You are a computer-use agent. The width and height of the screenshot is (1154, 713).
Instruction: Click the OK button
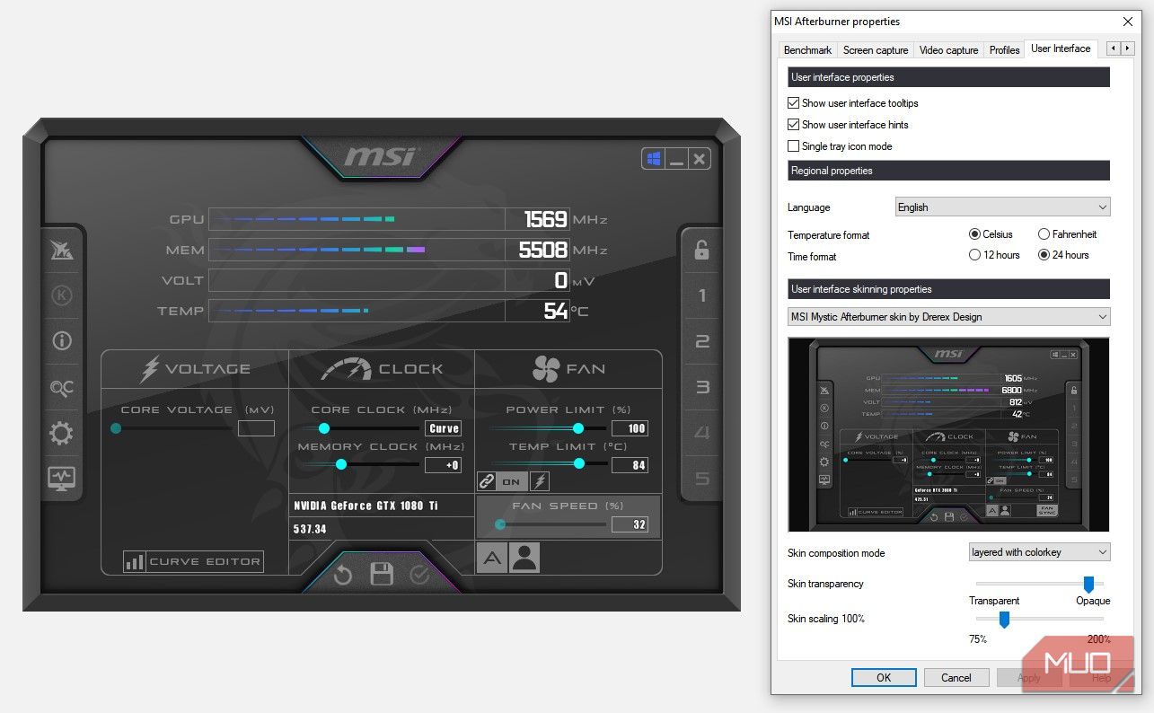click(883, 677)
